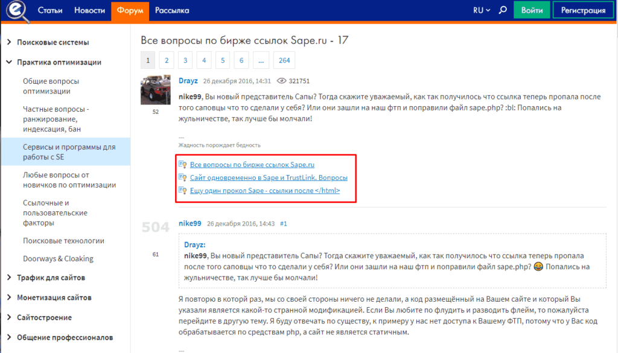Click the Войти button
Screen dimensions: 618x353
532,10
